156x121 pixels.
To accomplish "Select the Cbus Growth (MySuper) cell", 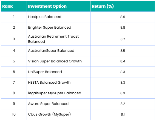I will (59, 114).
